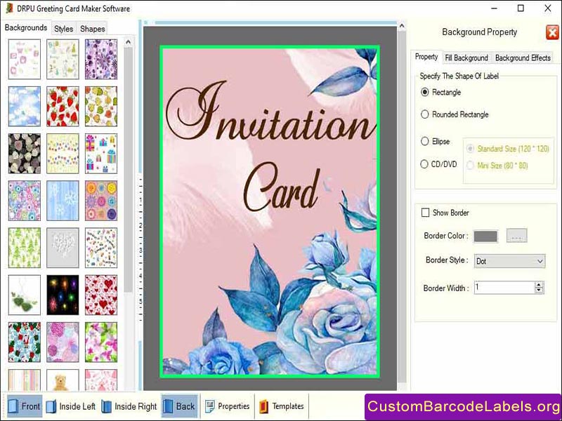Click the canvas scrollbar up arrow
The image size is (562, 421).
click(x=401, y=25)
